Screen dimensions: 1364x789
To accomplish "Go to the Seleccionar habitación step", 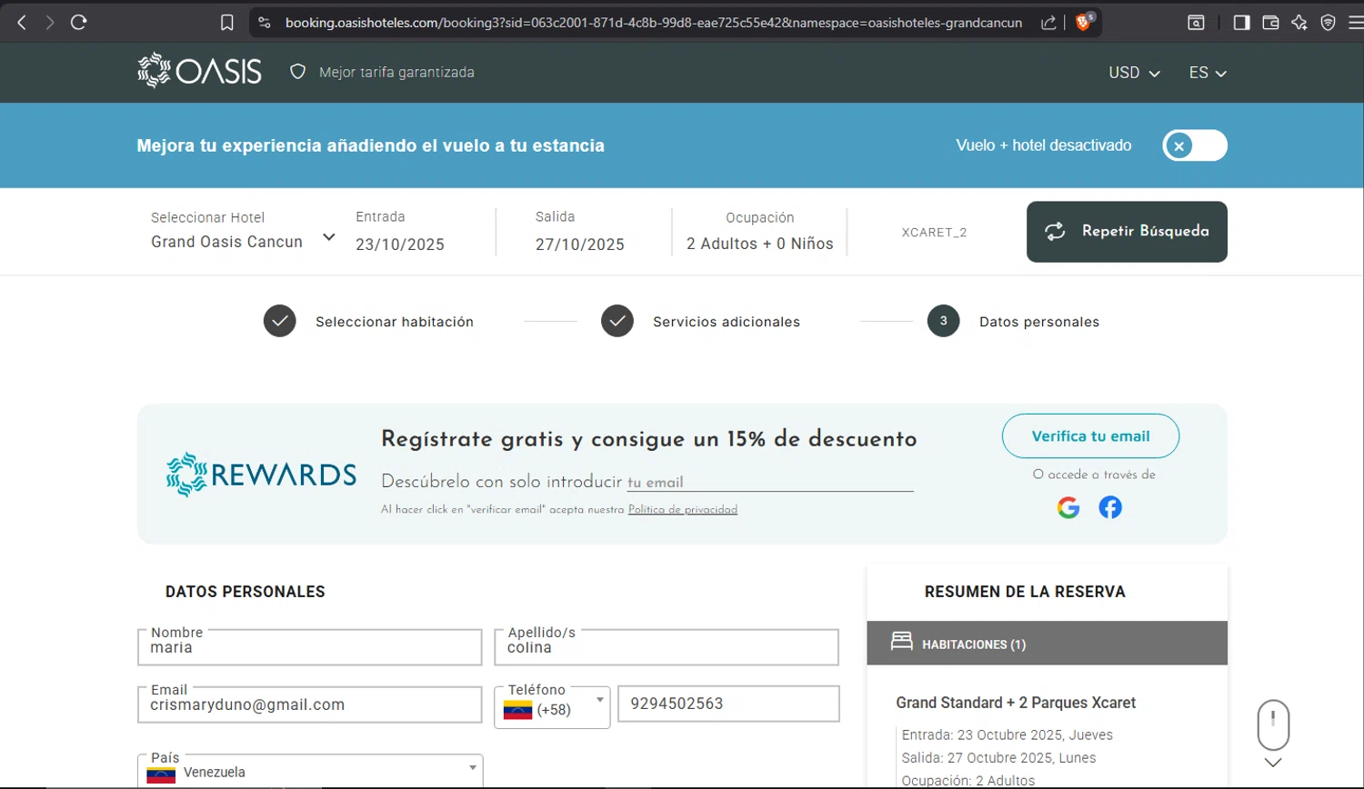I will coord(368,322).
